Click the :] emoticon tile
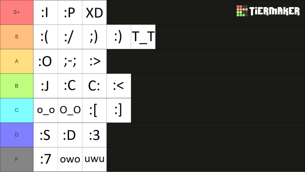The height and width of the screenshot is (172, 305). 119,110
